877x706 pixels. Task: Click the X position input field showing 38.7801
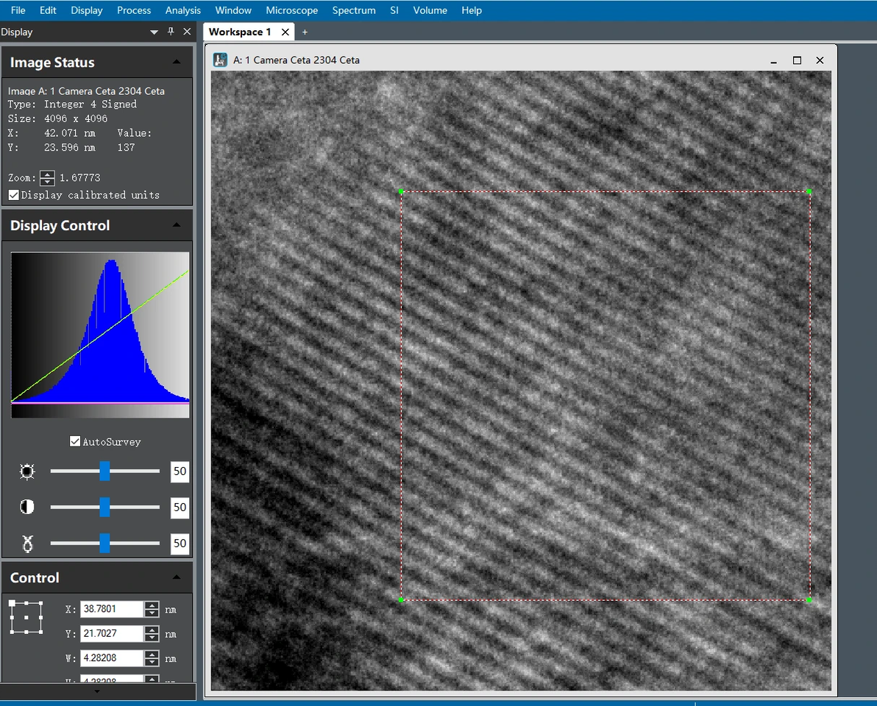(x=111, y=609)
